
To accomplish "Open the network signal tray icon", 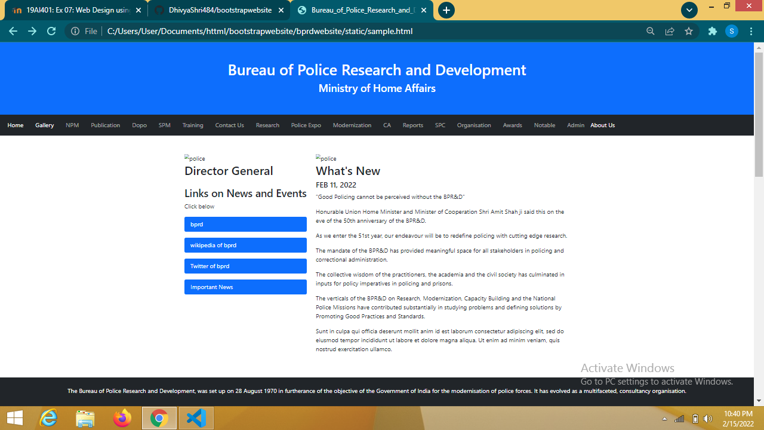I will (x=680, y=419).
